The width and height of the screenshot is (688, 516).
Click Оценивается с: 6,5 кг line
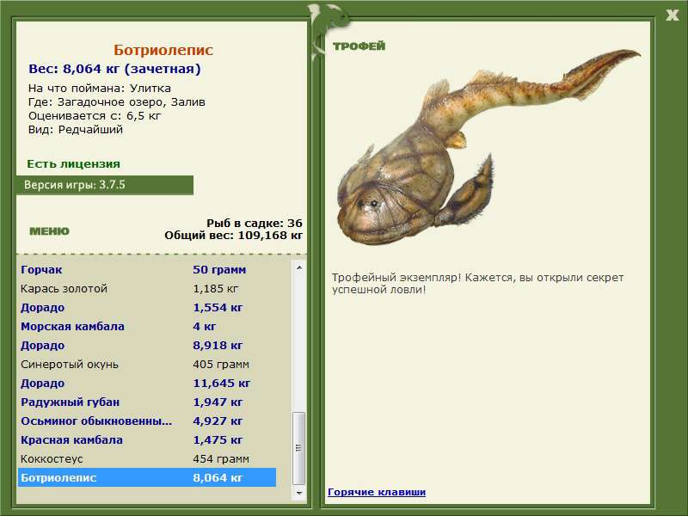tap(95, 116)
